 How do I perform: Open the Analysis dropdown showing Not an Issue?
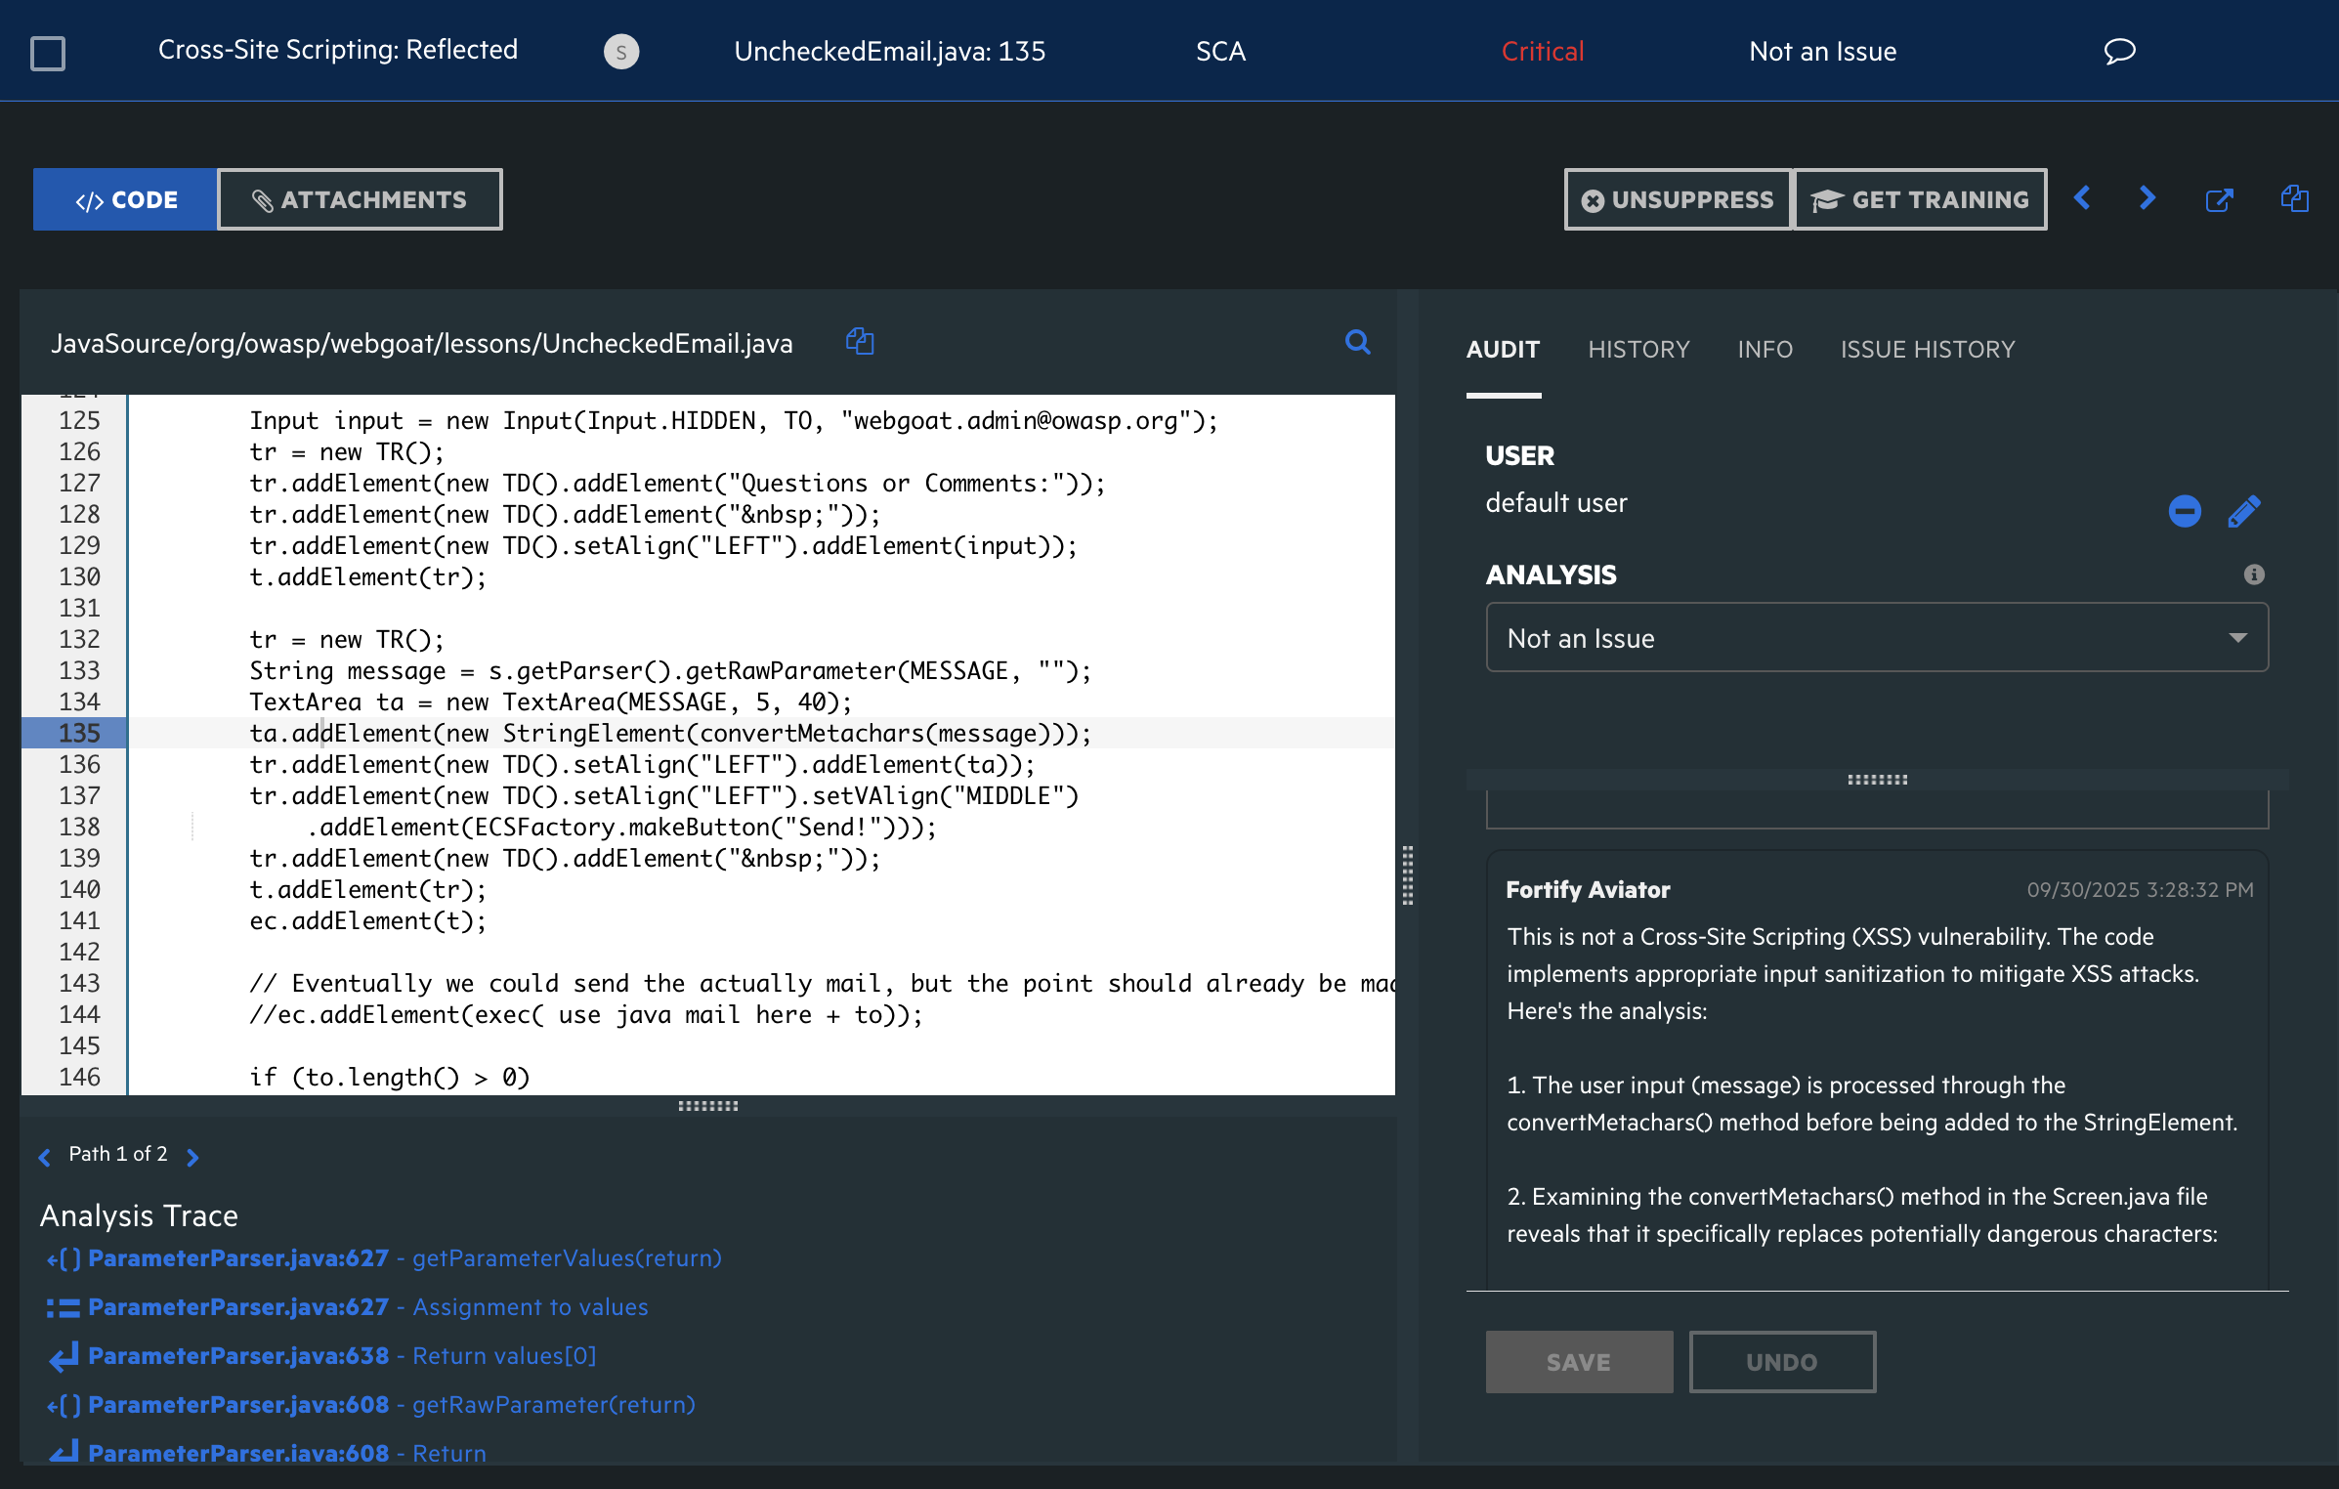1876,638
